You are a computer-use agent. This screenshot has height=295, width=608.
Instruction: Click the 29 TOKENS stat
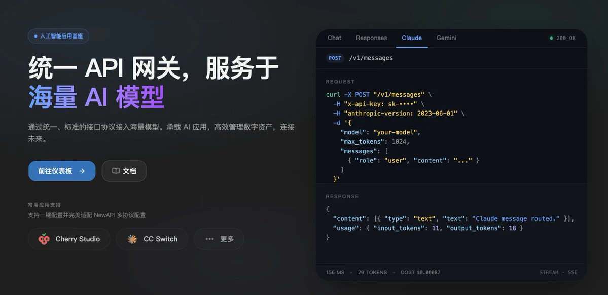372,273
